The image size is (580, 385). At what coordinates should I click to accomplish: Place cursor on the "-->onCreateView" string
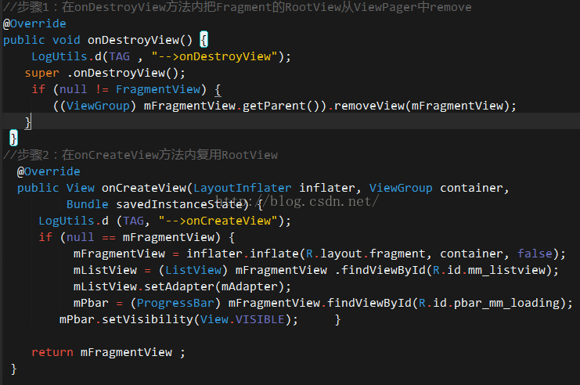pos(218,221)
